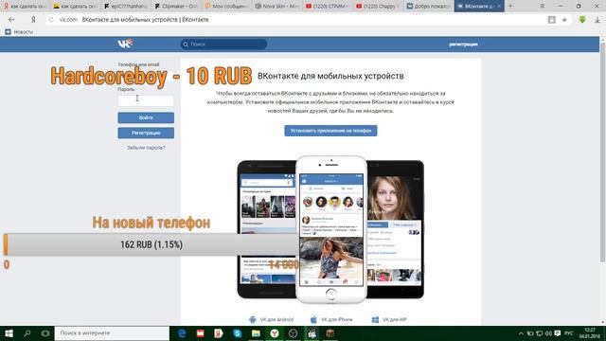The image size is (606, 341).
Task: Click the 'Регистрация' button under login form
Action: coord(146,133)
